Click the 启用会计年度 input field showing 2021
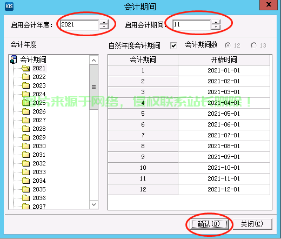The image size is (281, 239). click(x=79, y=25)
